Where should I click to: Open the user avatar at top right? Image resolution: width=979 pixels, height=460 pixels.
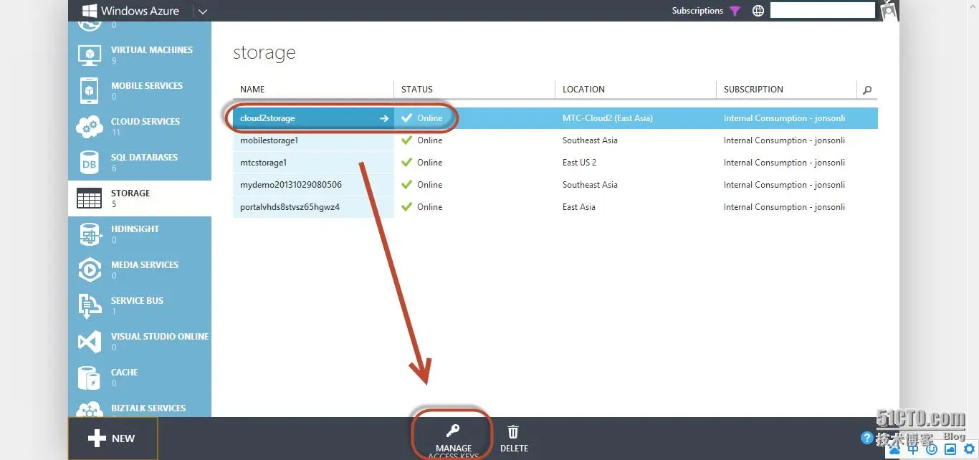point(889,10)
